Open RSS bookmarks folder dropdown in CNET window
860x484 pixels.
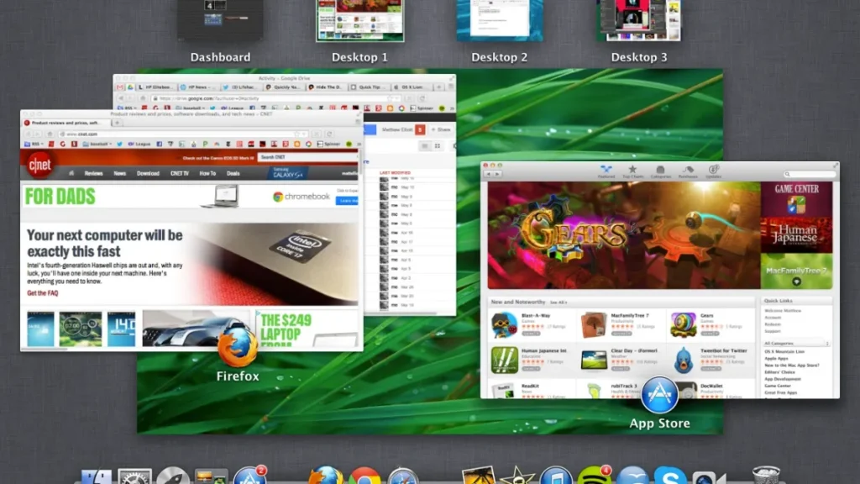pyautogui.click(x=34, y=144)
